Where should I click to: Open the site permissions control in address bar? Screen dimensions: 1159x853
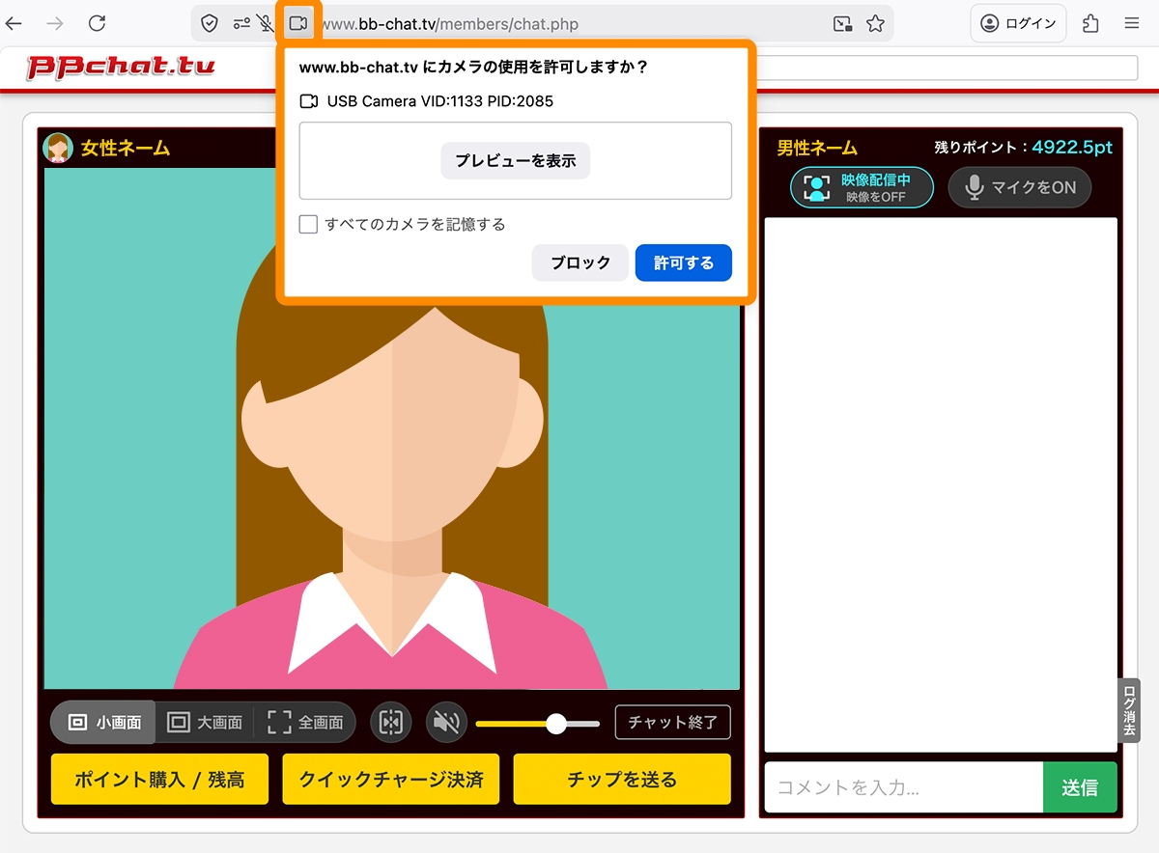pyautogui.click(x=241, y=22)
